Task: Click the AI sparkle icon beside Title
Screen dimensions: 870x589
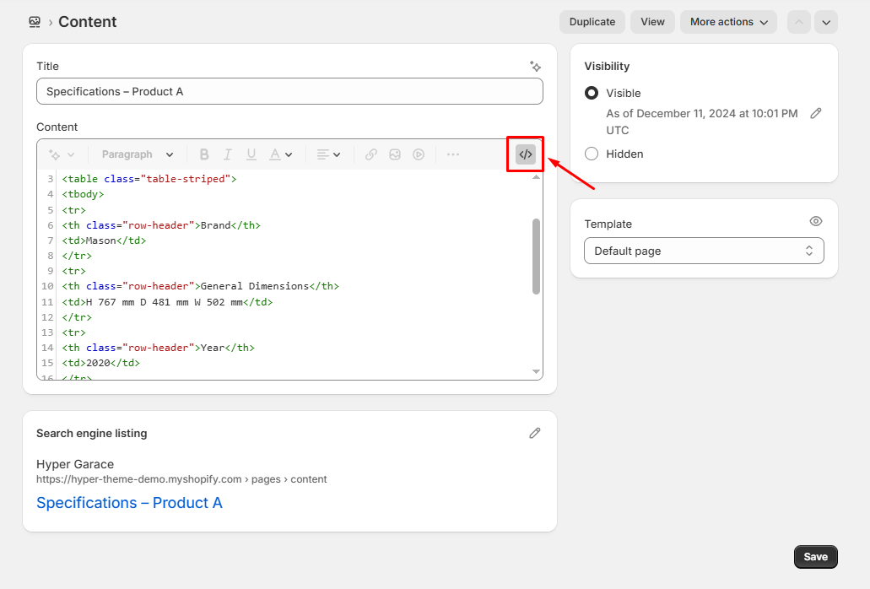Action: click(x=535, y=66)
